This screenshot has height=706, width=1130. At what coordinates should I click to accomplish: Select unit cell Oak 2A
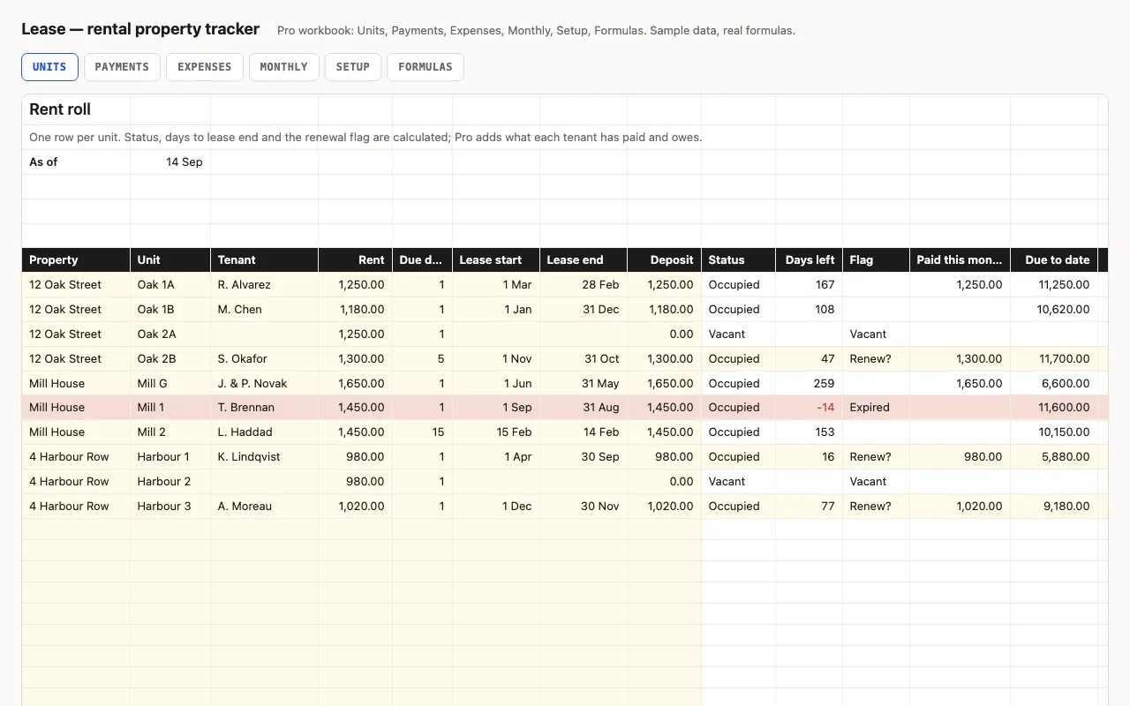tap(170, 334)
